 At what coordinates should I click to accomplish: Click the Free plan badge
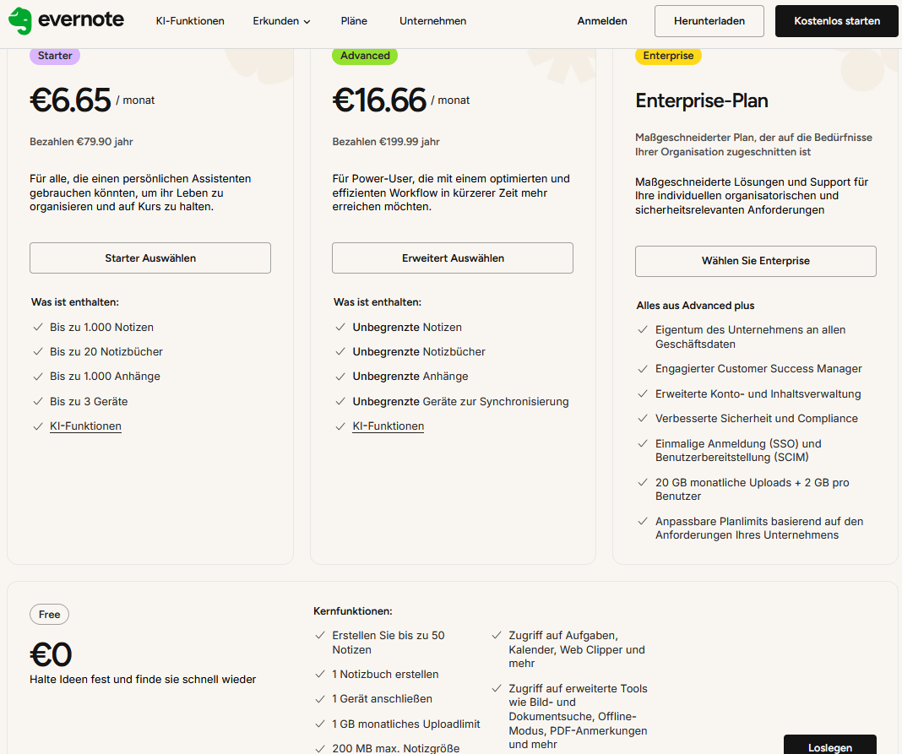point(50,614)
